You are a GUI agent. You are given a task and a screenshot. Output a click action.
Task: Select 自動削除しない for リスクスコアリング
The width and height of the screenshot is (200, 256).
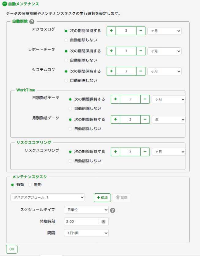(x=70, y=161)
